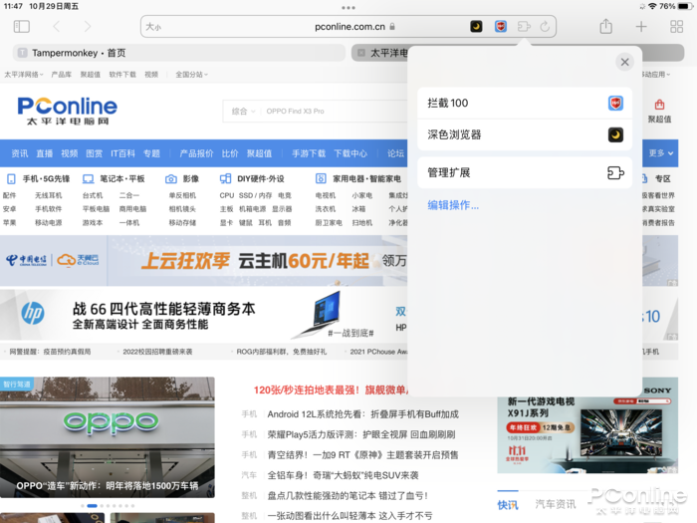Open 管理扩展 manage extensions
This screenshot has height=523, width=697.
point(525,172)
